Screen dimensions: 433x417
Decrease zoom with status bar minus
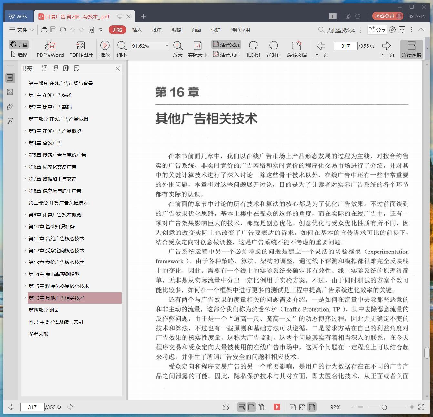(361, 407)
